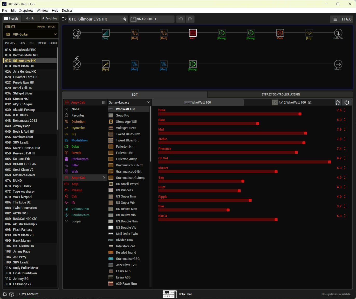
Task: Adjust the Drive value stepper
Action: pos(345,110)
